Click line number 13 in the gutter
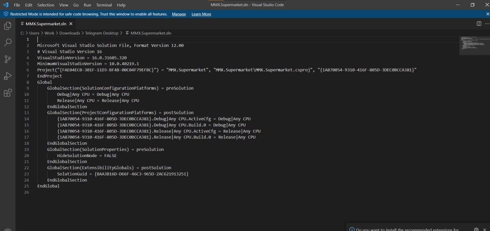Screen dimensions: 490x231 (26, 113)
